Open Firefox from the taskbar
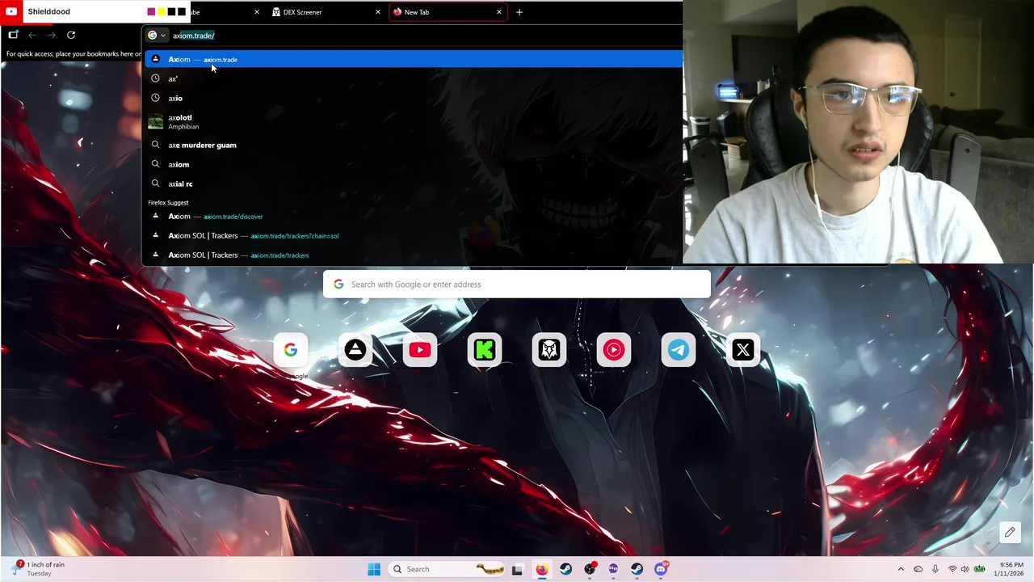1034x582 pixels. click(x=541, y=569)
